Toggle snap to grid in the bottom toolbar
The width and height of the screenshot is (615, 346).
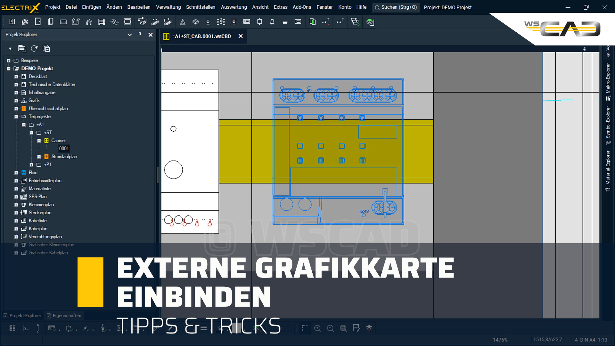(12, 328)
